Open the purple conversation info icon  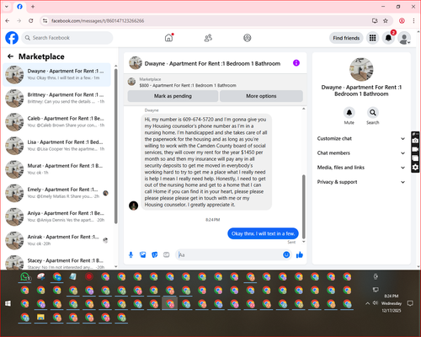pos(296,63)
